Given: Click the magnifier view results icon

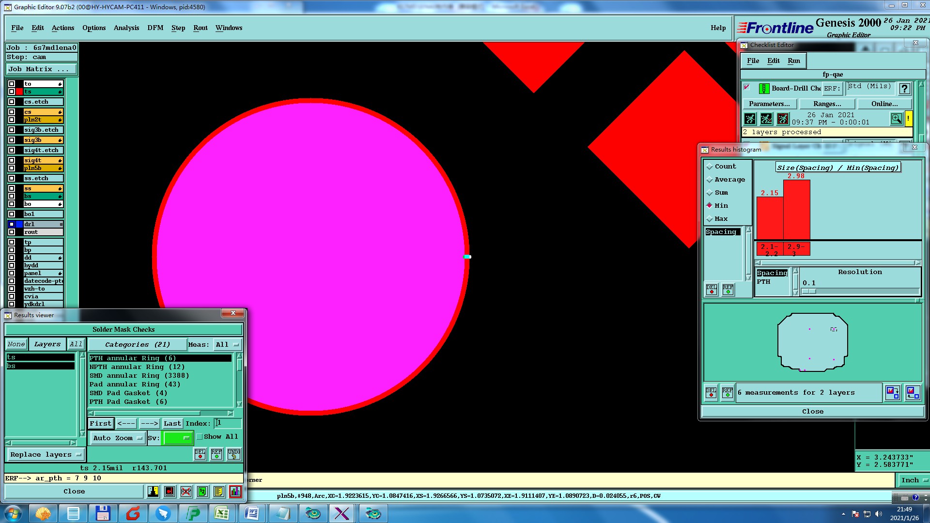Looking at the screenshot, I should [896, 119].
